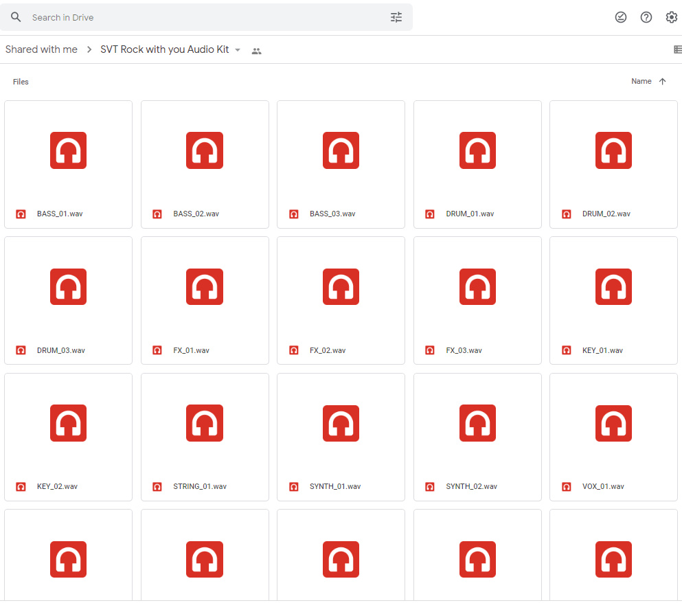This screenshot has height=603, width=682.
Task: Click the shared people icon beside the folder name
Action: tap(257, 51)
